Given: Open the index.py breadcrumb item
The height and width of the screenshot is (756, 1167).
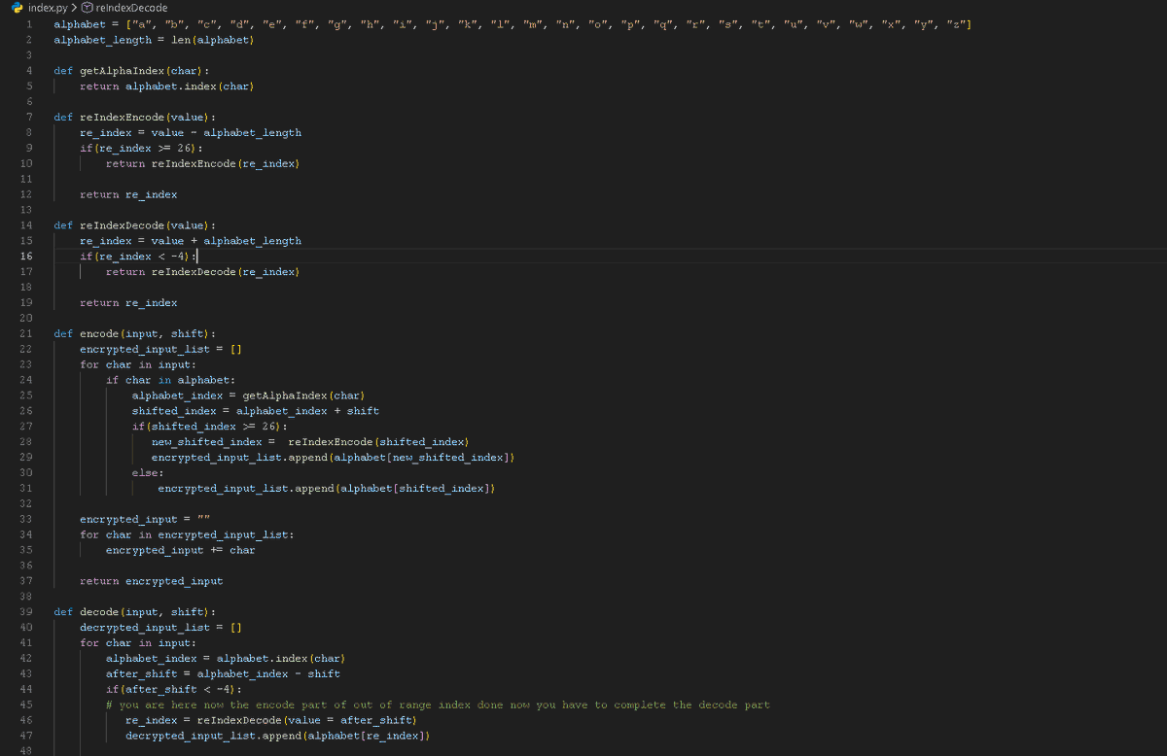Looking at the screenshot, I should tap(46, 8).
